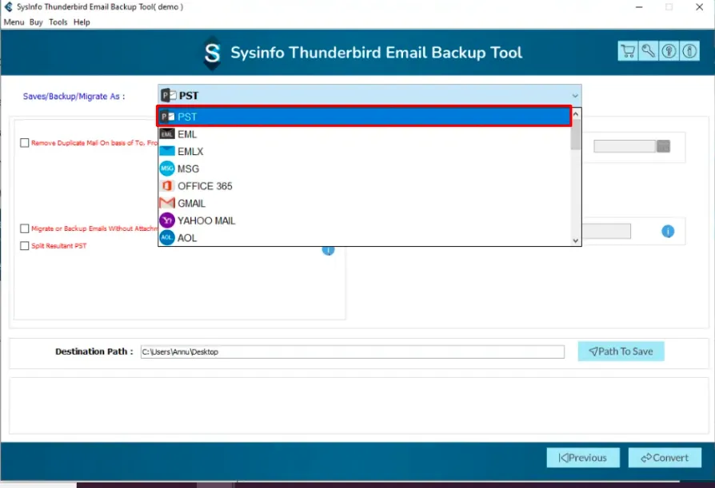The width and height of the screenshot is (715, 488).
Task: Click the shopping cart buy icon
Action: (x=628, y=51)
